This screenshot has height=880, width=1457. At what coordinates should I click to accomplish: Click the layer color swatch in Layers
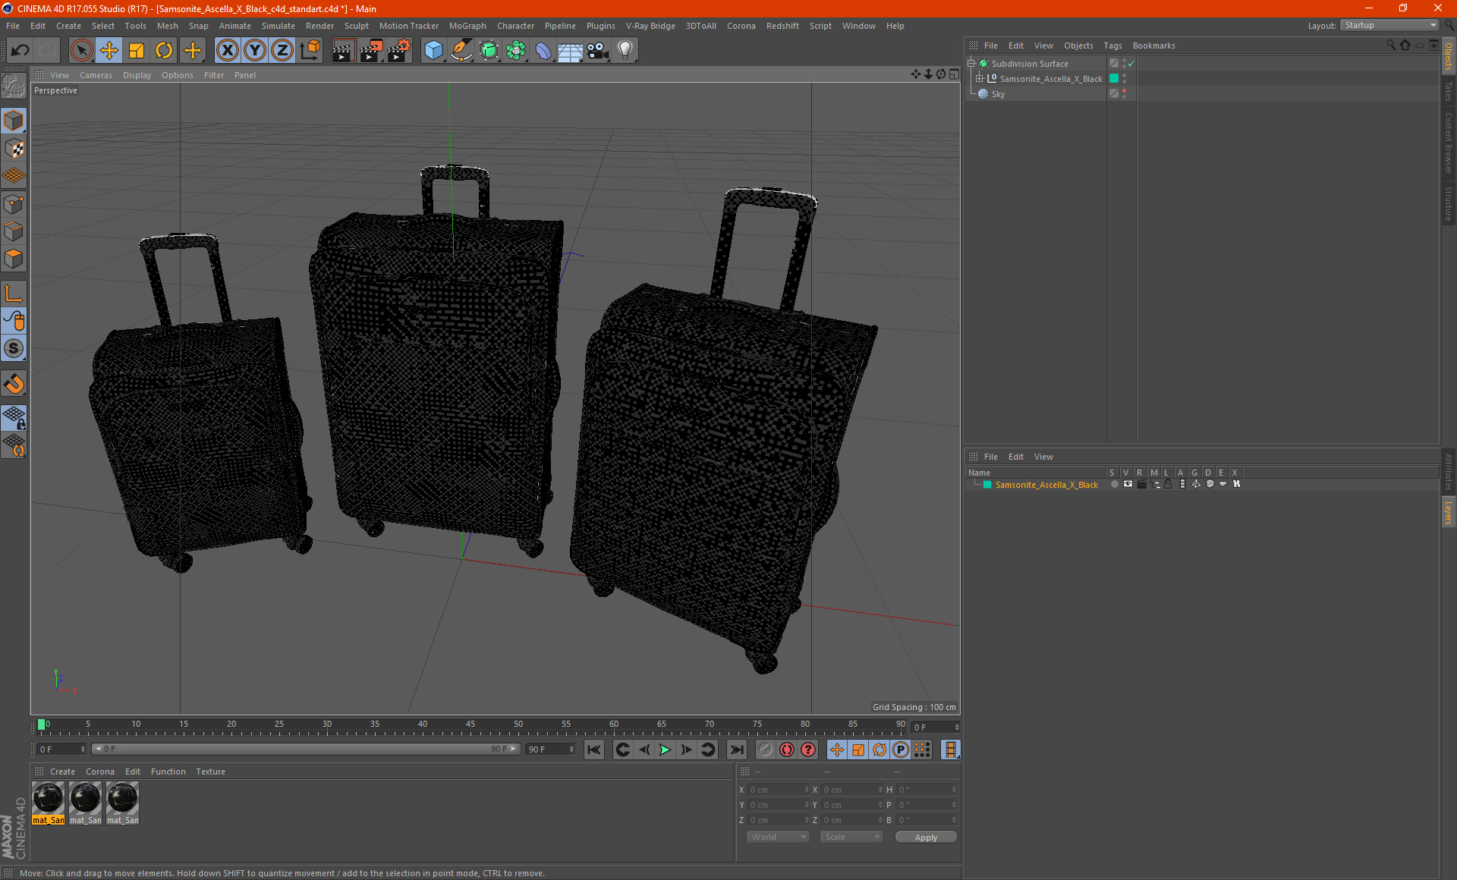(987, 485)
